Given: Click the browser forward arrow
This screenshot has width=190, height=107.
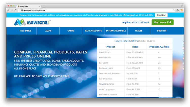Looking at the screenshot, I should coord(12,10).
